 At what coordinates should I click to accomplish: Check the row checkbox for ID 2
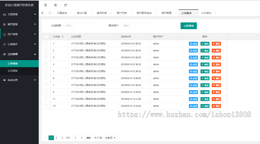(46, 51)
